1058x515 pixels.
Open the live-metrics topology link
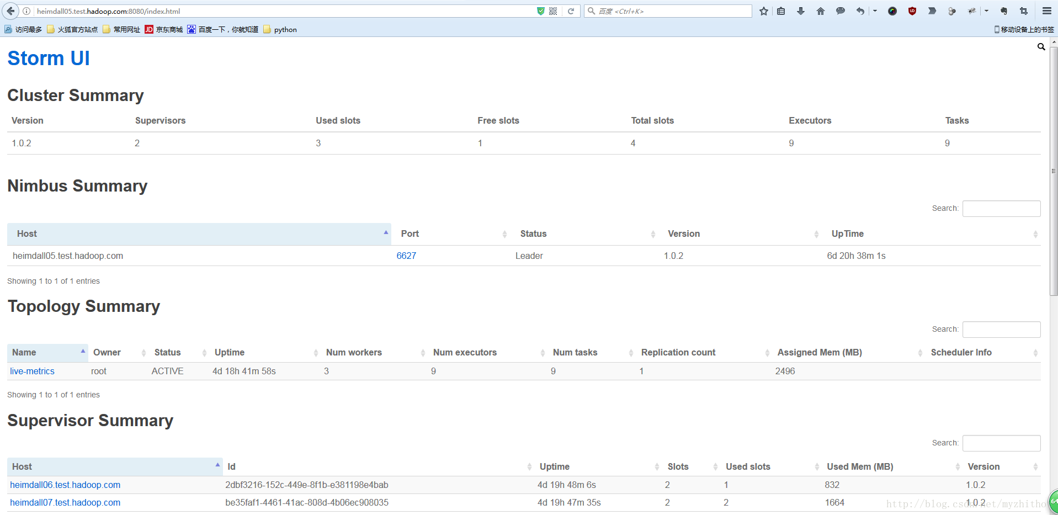tap(32, 371)
